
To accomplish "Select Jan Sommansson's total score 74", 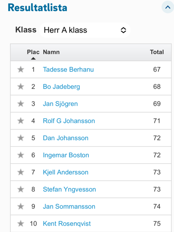I will [x=157, y=206].
